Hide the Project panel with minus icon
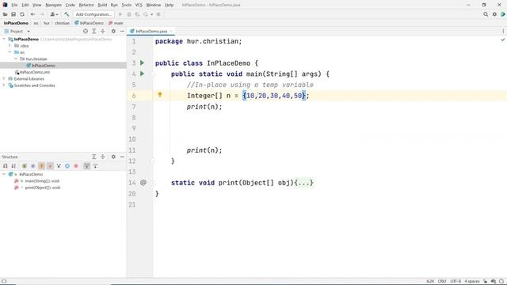The image size is (507, 285). click(x=122, y=31)
